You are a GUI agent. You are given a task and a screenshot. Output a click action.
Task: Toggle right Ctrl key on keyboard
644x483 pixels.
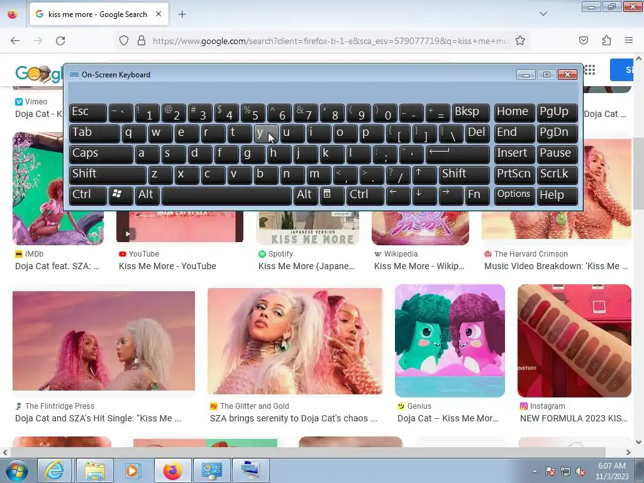point(365,195)
